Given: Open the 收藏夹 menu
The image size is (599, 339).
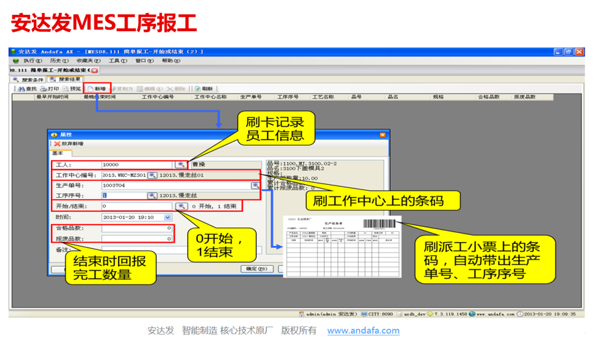Looking at the screenshot, I should (x=89, y=61).
